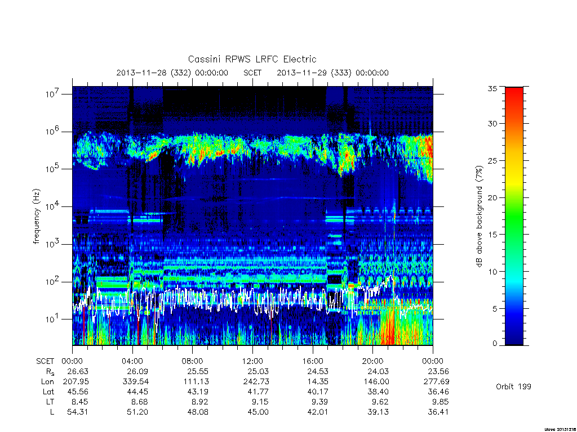The height and width of the screenshot is (432, 577).
Task: Click the "SCET" row label beside the time axis
Action: (45, 361)
